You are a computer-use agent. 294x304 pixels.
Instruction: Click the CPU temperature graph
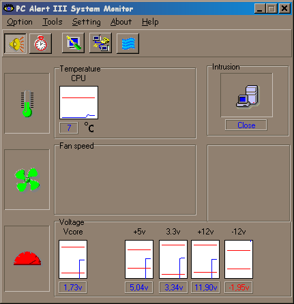point(78,102)
